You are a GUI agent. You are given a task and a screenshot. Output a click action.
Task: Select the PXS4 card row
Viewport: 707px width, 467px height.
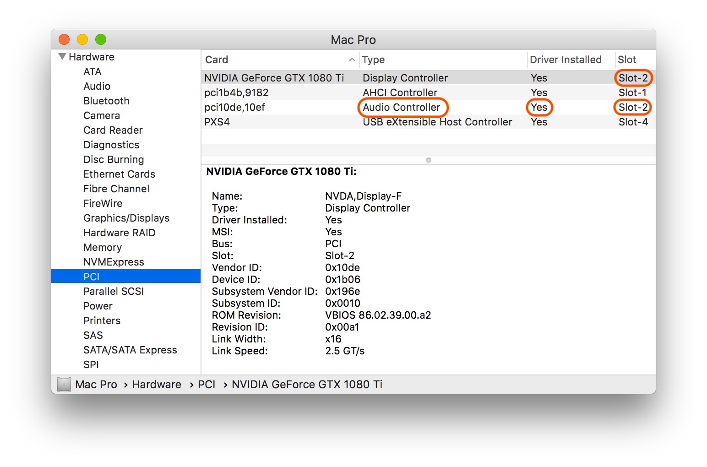pos(429,122)
